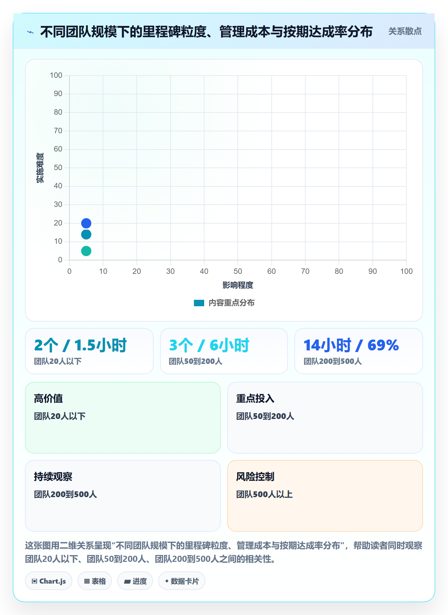The image size is (448, 615).
Task: Select the middle scatter point between 10 and 20
Action: 86,234
